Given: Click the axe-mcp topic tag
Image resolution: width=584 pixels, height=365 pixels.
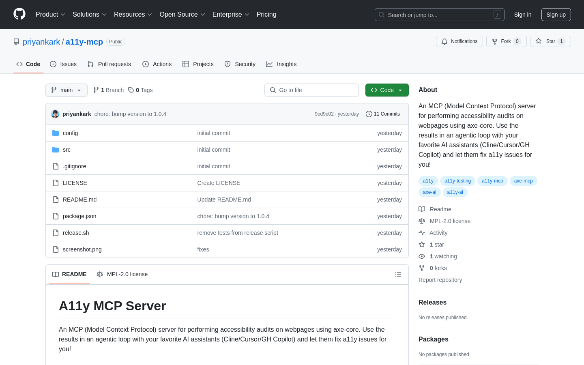Looking at the screenshot, I should click(x=524, y=181).
